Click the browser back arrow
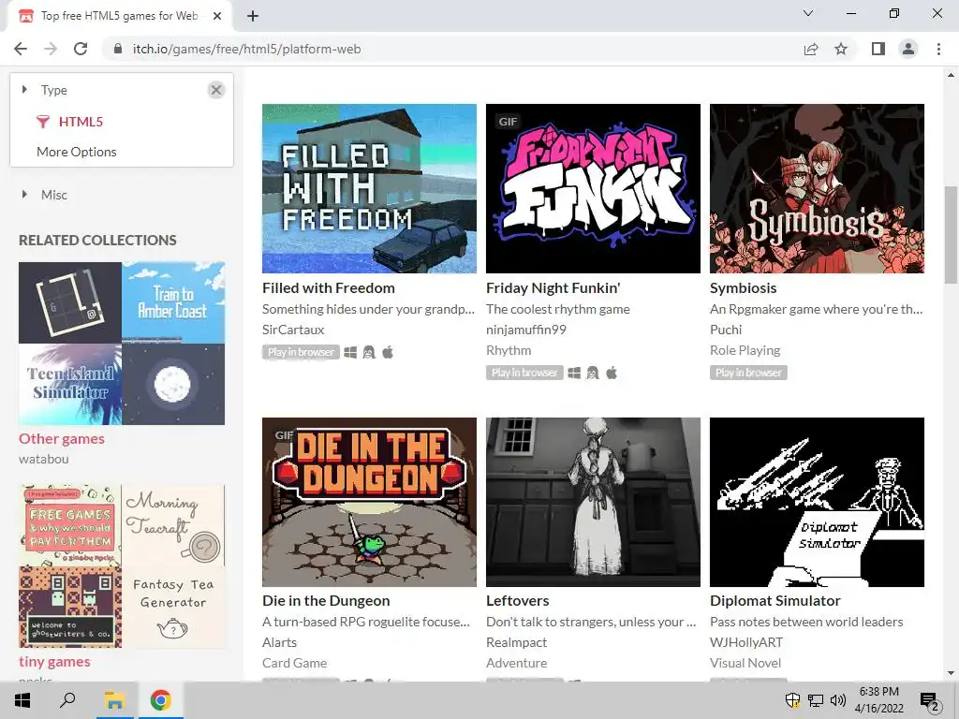 tap(21, 49)
